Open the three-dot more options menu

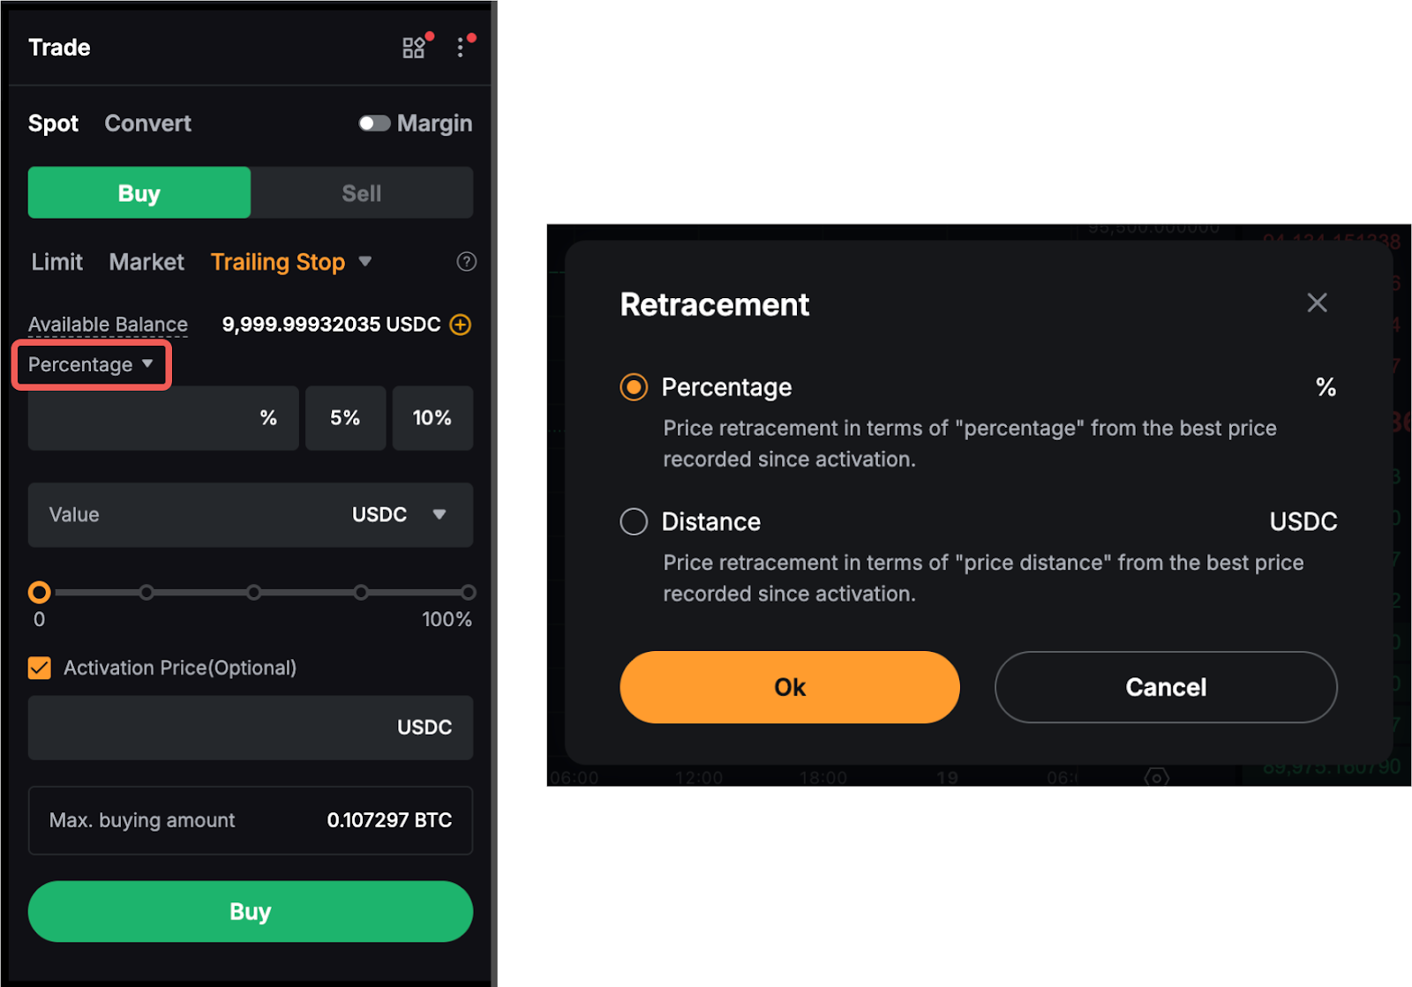(x=461, y=48)
